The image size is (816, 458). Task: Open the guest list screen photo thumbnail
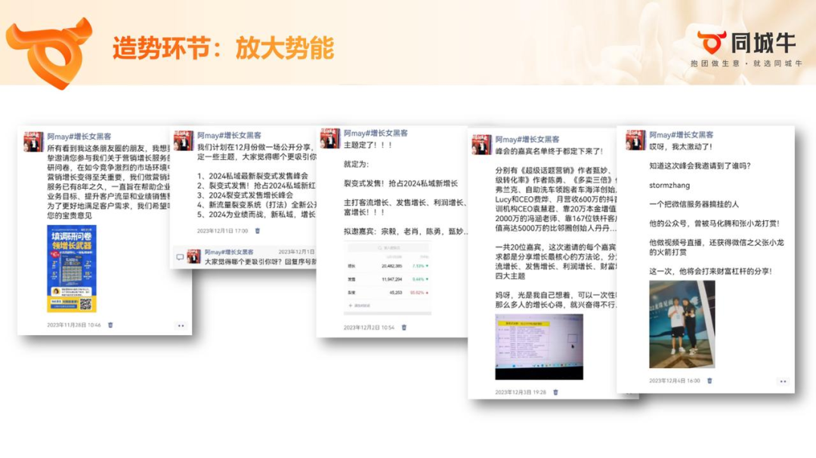pyautogui.click(x=539, y=347)
